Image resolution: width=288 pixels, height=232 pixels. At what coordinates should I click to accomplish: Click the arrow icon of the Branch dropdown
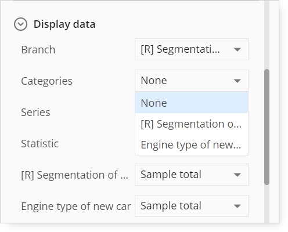point(237,49)
